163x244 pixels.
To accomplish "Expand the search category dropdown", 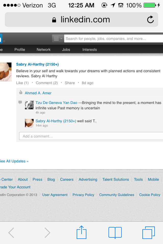I will [x=58, y=39].
